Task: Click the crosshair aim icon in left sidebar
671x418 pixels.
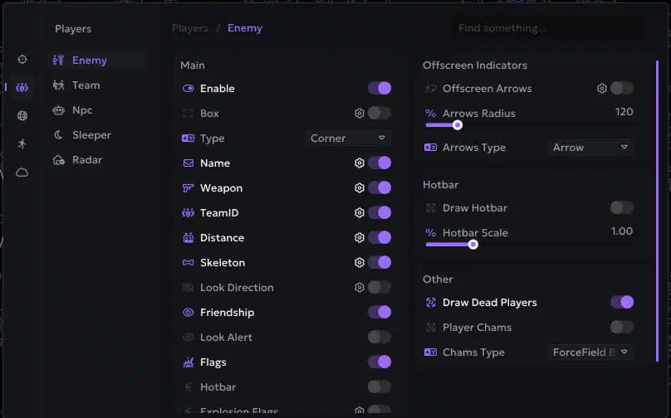Action: tap(22, 60)
